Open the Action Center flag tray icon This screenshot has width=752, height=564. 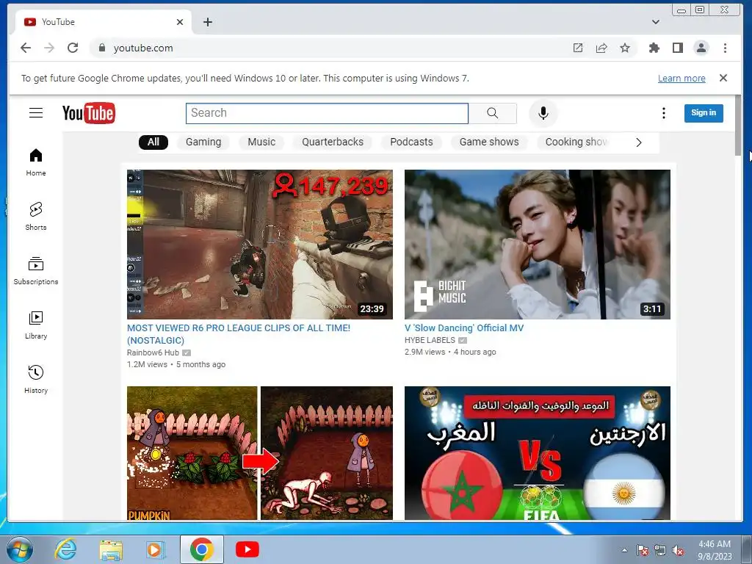pos(643,550)
